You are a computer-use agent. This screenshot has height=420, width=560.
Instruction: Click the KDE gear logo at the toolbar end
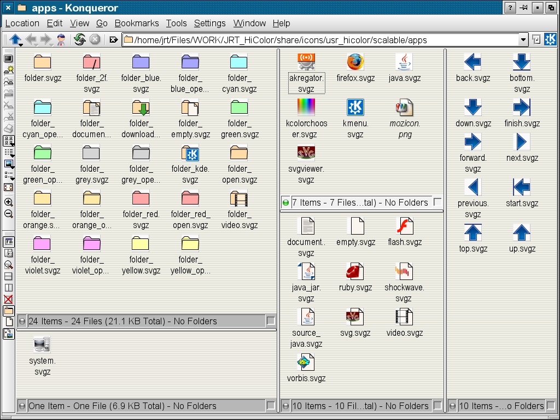[x=550, y=39]
